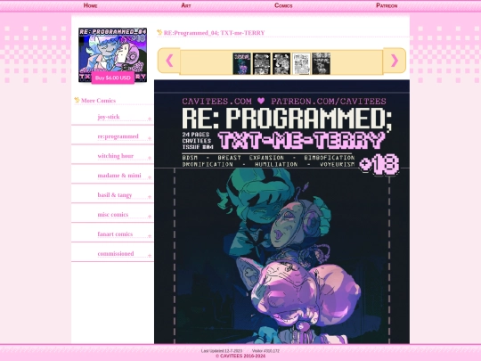Expand the fanart comics row plus icon
The height and width of the screenshot is (361, 481).
150,236
